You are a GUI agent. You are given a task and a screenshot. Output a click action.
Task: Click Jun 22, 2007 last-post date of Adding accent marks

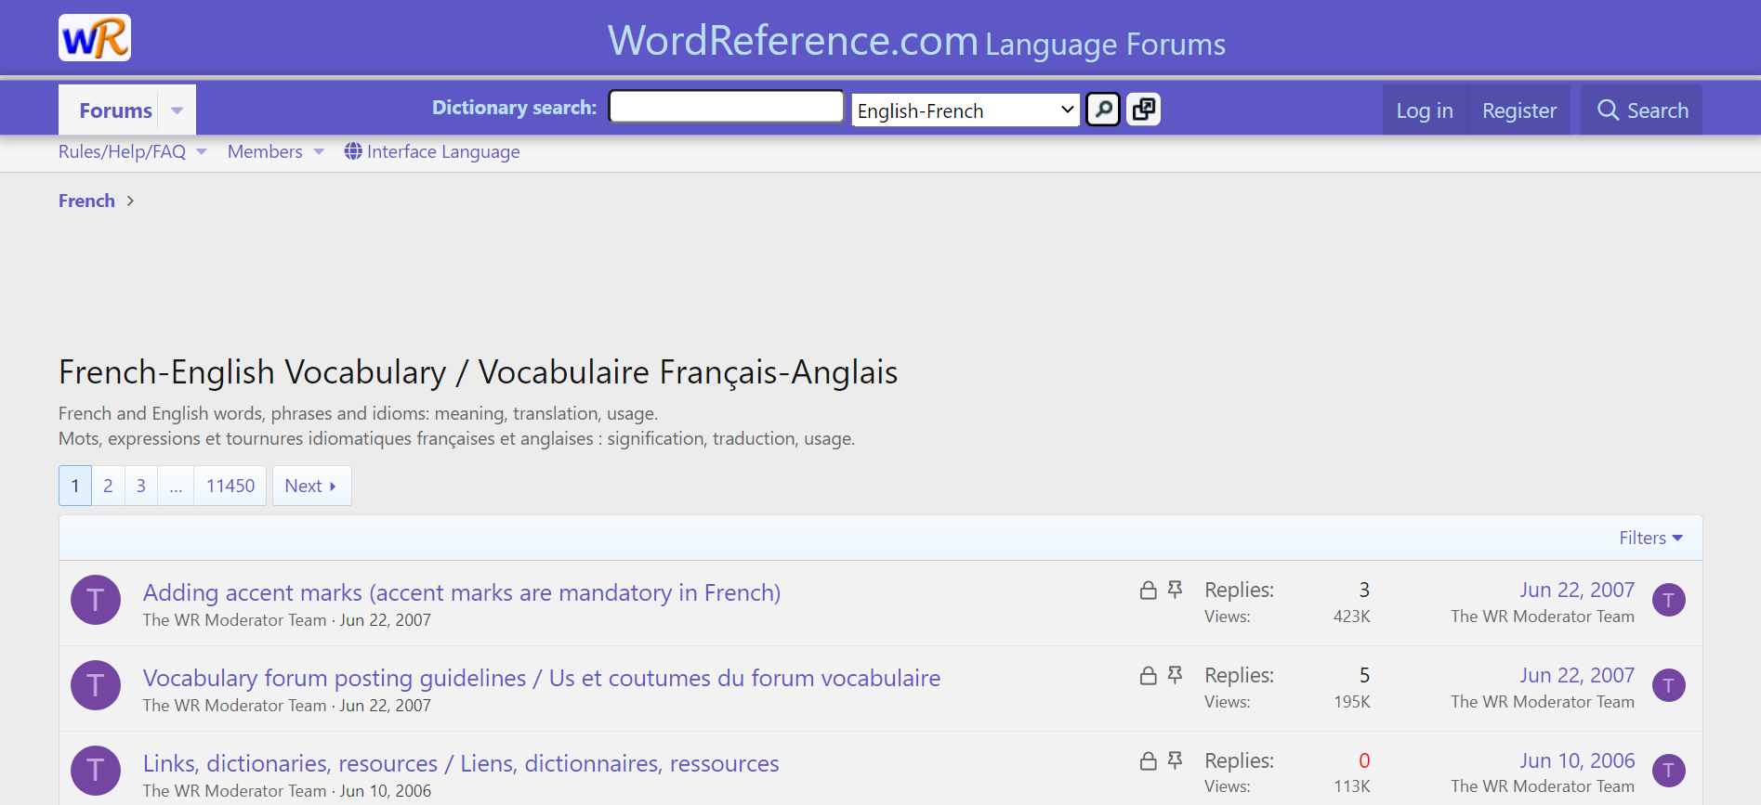(x=1577, y=590)
